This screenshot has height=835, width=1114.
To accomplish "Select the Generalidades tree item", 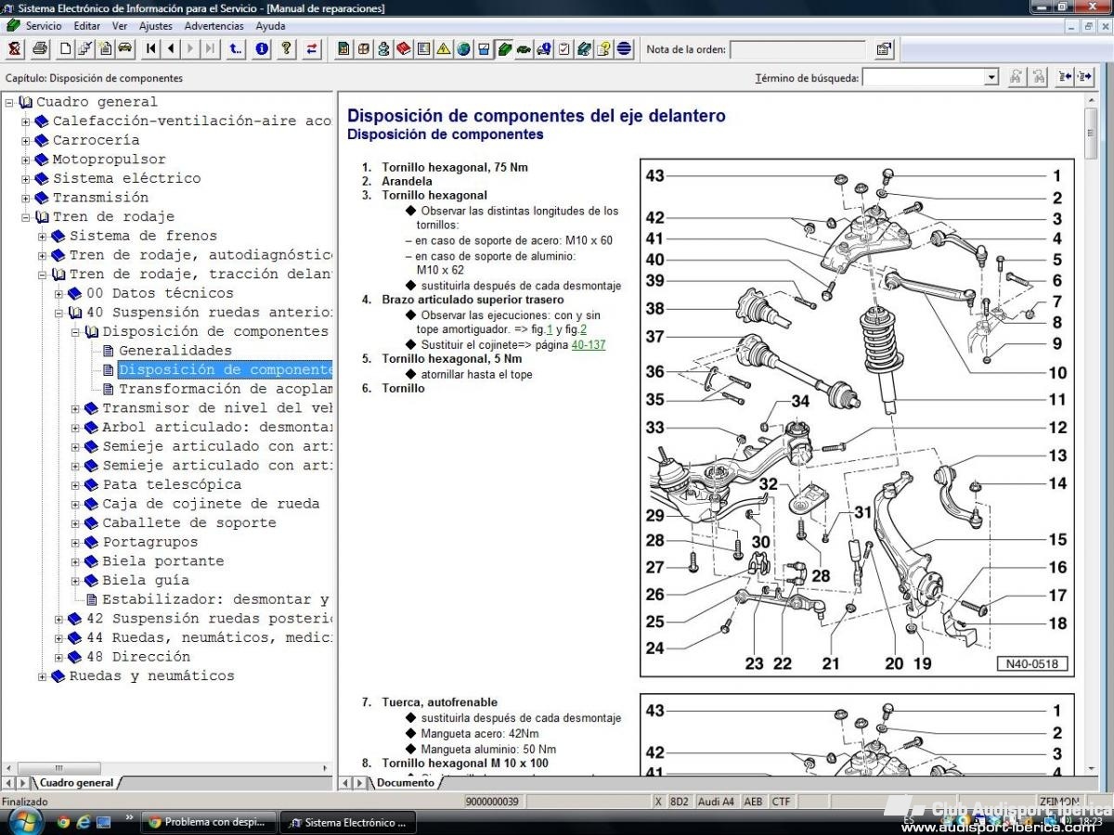I will [x=175, y=351].
